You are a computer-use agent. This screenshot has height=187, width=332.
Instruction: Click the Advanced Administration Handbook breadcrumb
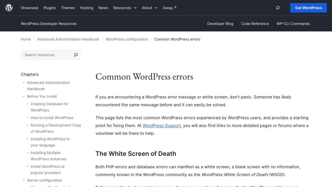68,39
